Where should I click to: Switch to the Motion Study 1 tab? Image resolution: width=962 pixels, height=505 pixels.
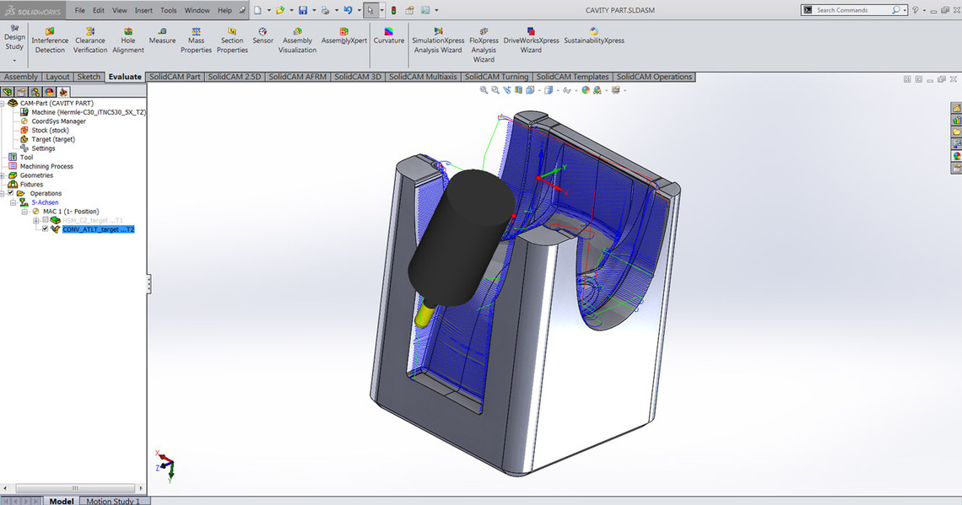(x=114, y=501)
